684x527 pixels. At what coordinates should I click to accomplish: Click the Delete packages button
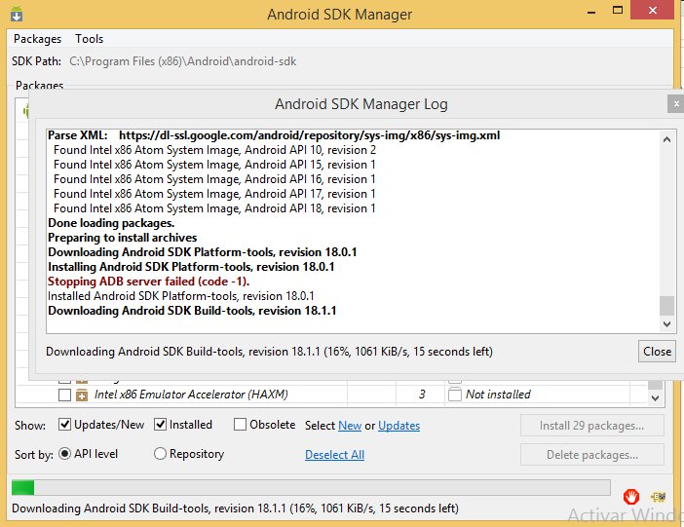pos(592,455)
